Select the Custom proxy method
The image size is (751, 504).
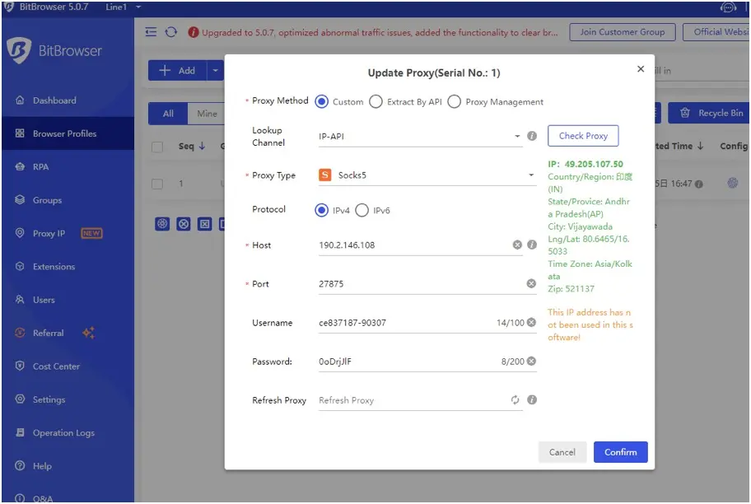pyautogui.click(x=320, y=102)
